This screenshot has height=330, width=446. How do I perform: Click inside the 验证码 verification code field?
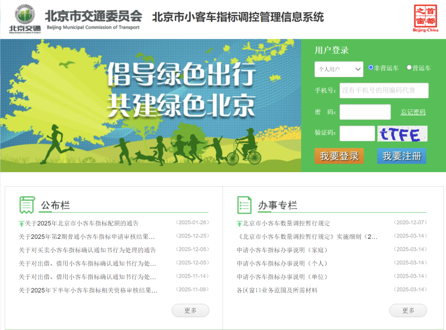pyautogui.click(x=357, y=133)
